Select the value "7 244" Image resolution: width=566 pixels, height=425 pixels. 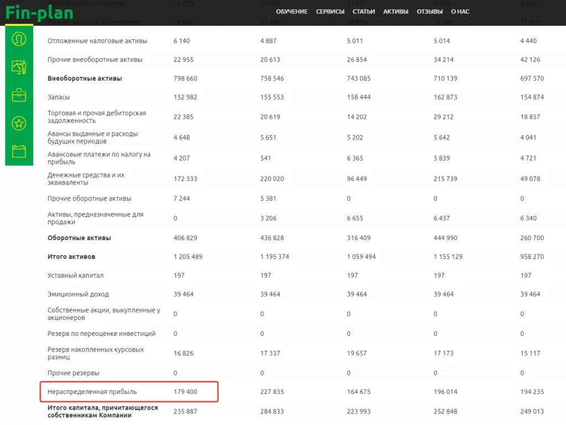[181, 199]
